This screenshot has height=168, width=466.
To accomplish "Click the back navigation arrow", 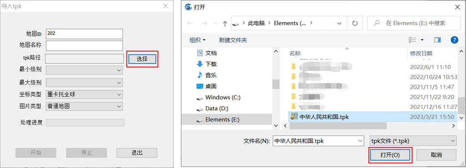I will point(191,23).
